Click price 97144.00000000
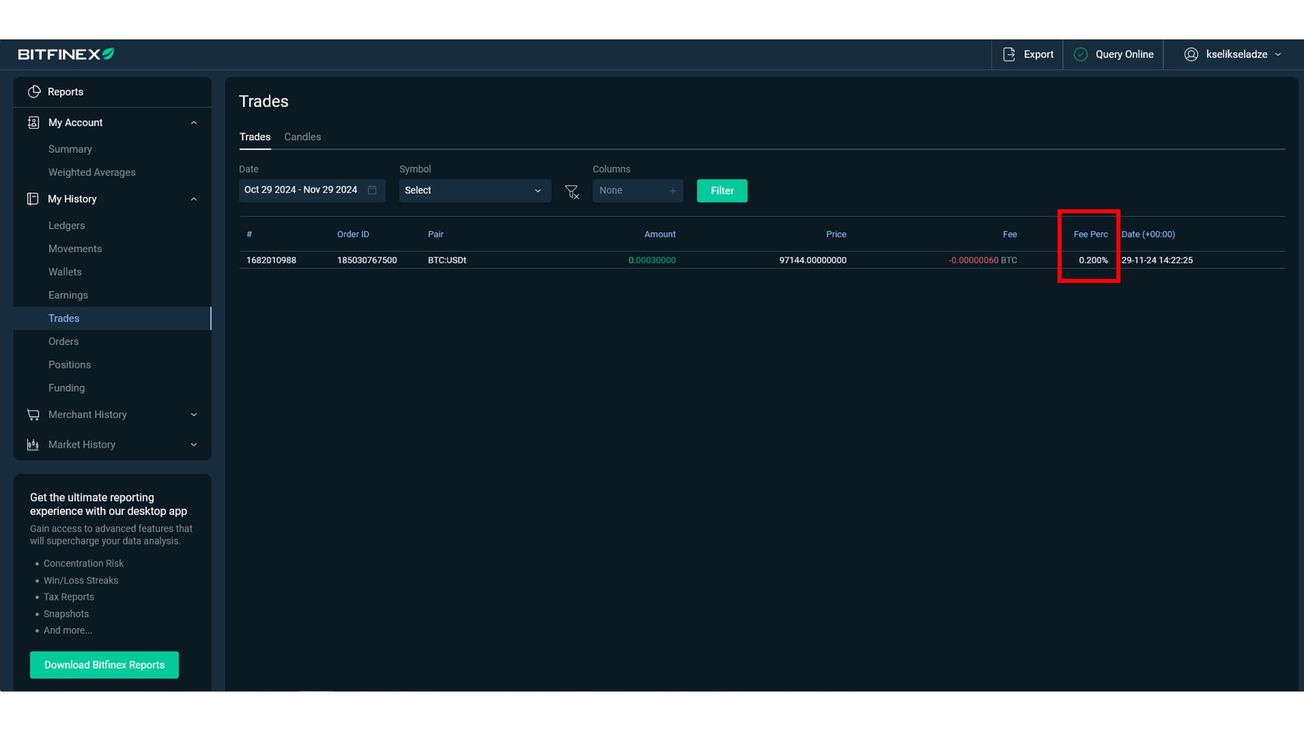The image size is (1304, 733). [x=813, y=260]
